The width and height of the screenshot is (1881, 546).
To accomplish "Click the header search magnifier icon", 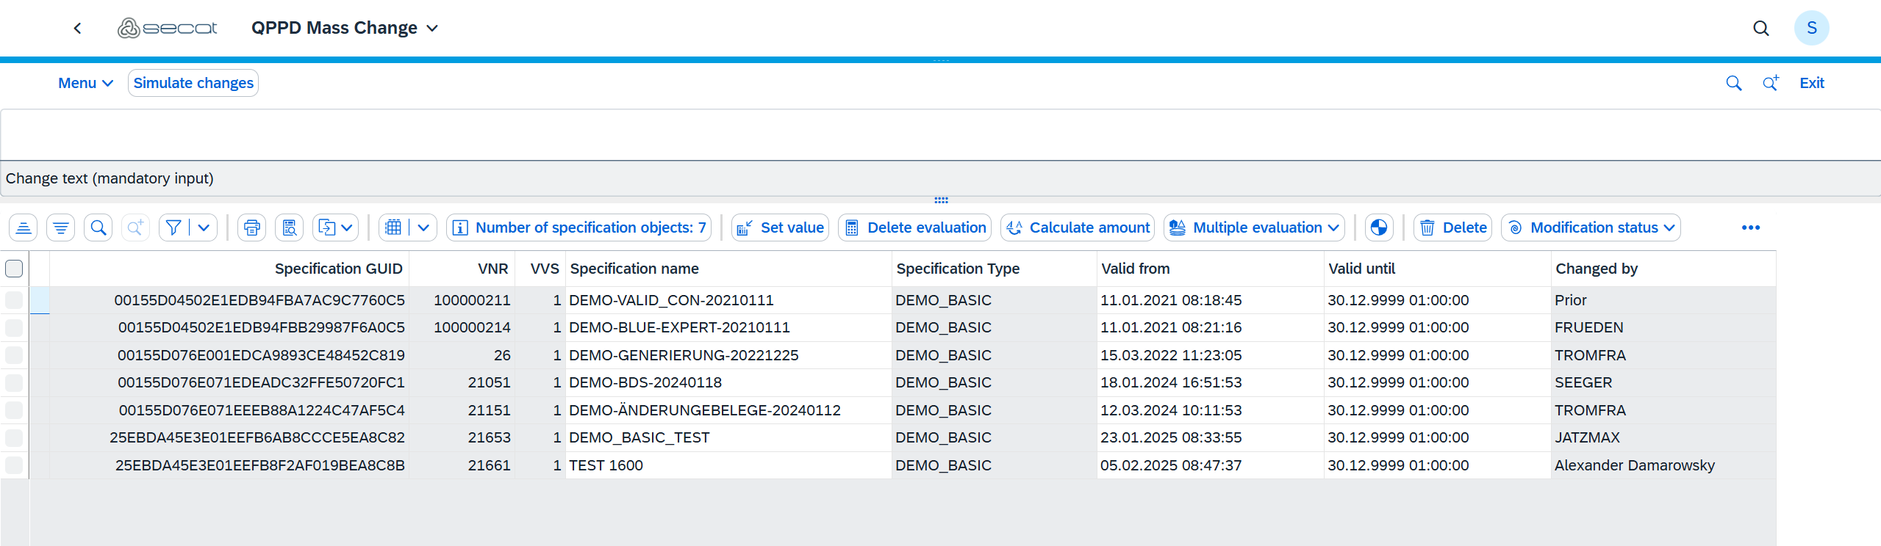I will point(1760,28).
